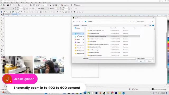Screen dimensions: 169x95
Task: Open the Window menu
Action: [x=45, y=3]
